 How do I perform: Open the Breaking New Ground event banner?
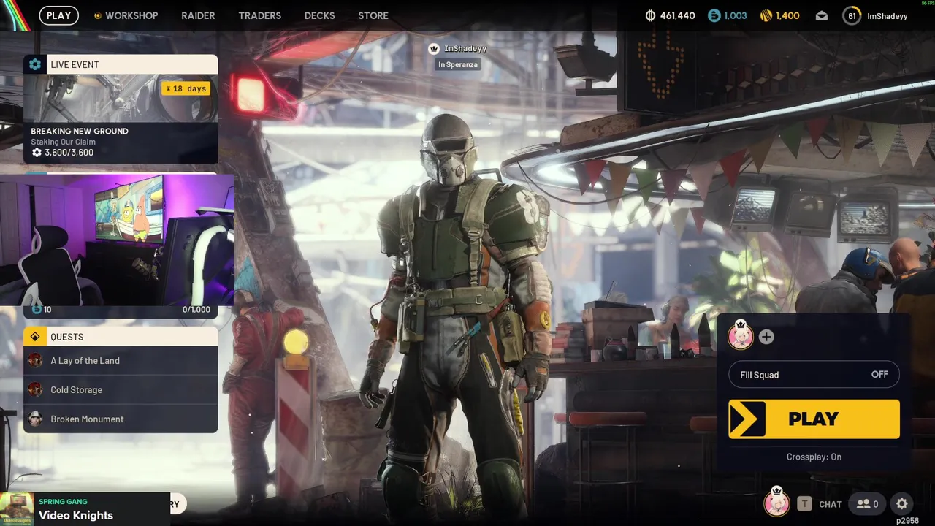[x=121, y=109]
